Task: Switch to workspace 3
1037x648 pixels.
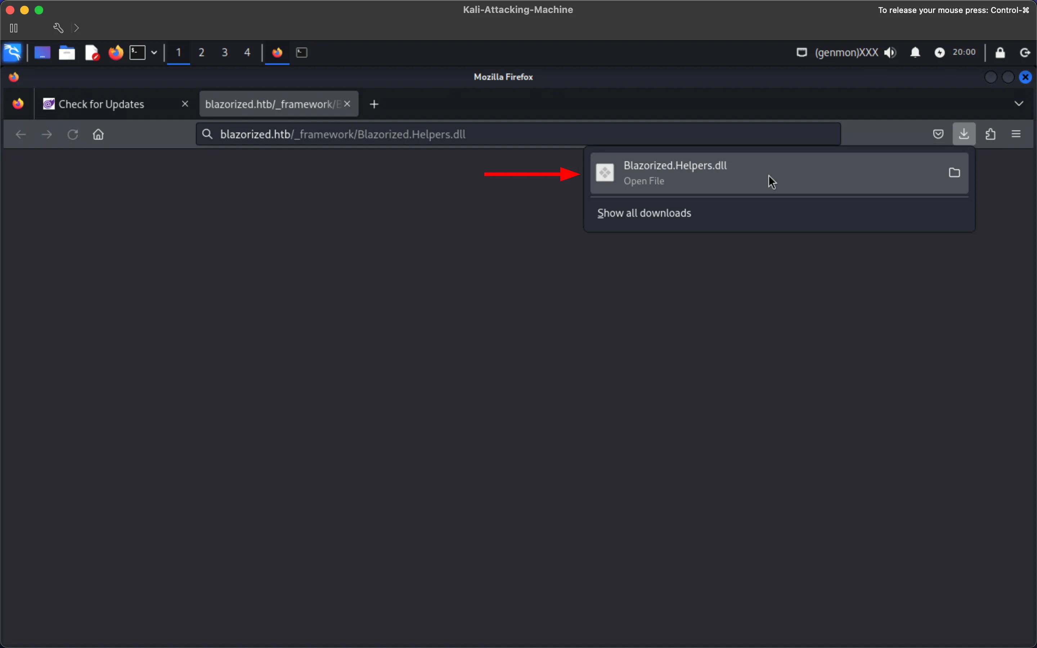Action: tap(225, 53)
